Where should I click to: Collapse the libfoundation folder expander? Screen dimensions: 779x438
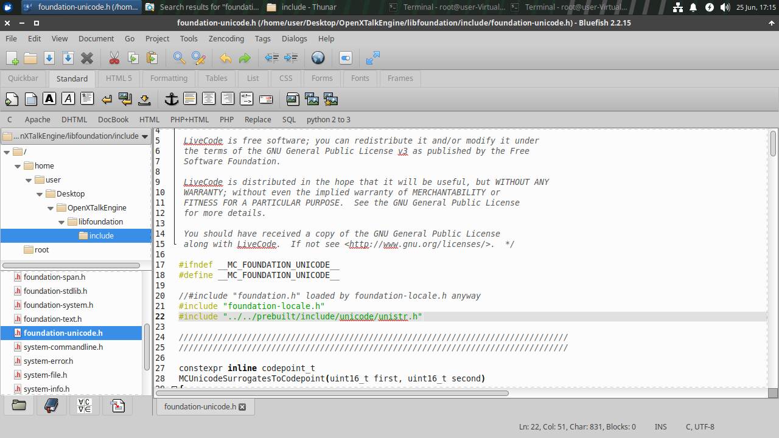tap(62, 221)
